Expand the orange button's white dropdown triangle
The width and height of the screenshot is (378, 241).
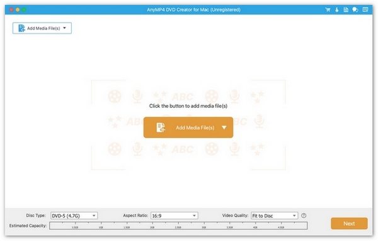click(224, 127)
